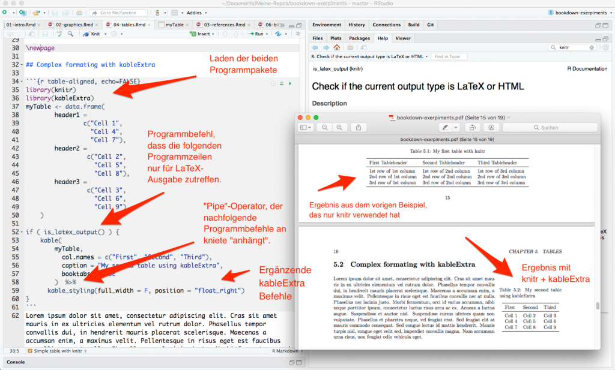Open the Environment tab

(327, 25)
